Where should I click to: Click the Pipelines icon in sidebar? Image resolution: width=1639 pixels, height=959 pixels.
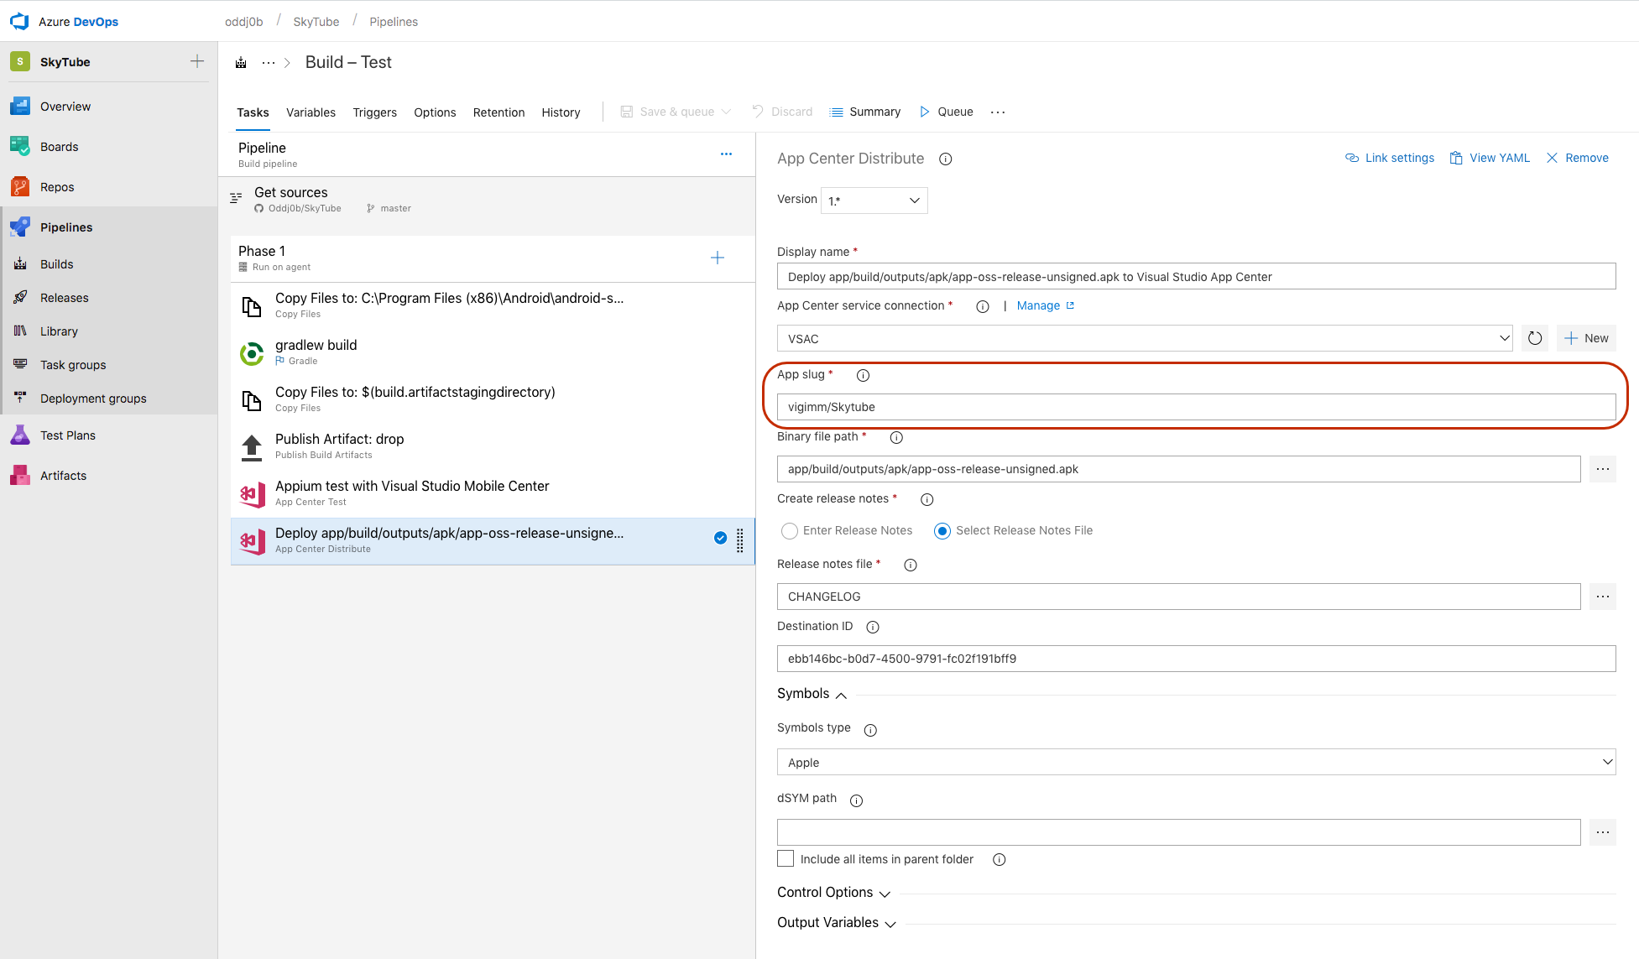coord(19,226)
